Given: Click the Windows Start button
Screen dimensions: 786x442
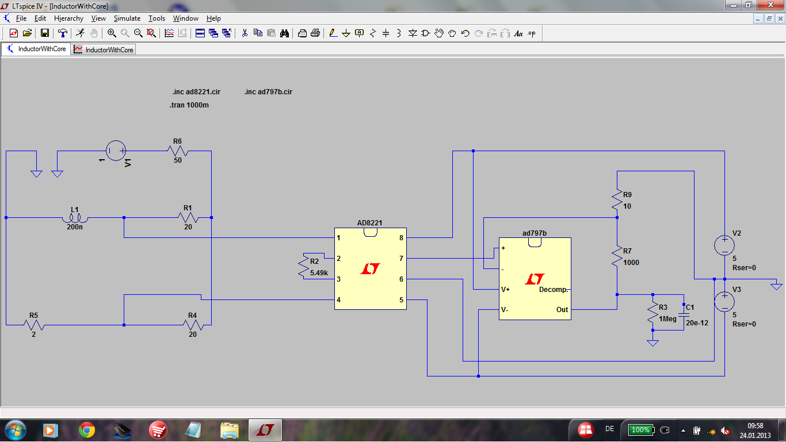Looking at the screenshot, I should click(14, 430).
